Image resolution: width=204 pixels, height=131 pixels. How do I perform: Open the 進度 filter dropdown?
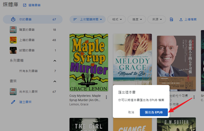[x=137, y=19]
